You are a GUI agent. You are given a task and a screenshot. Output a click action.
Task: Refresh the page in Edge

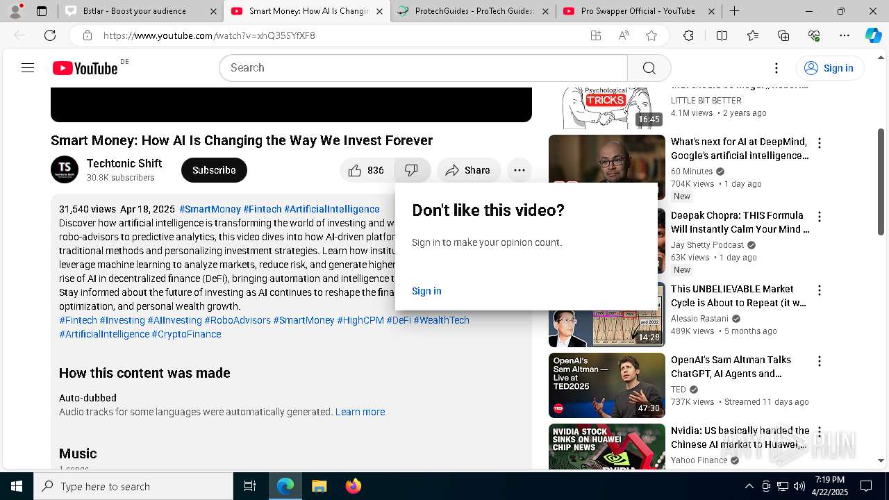click(x=50, y=35)
